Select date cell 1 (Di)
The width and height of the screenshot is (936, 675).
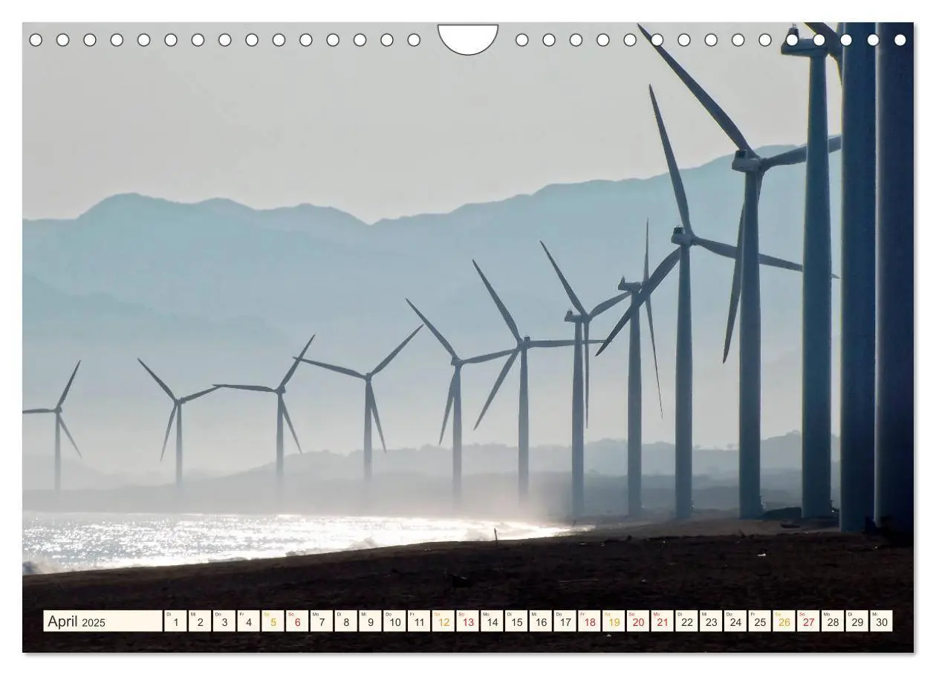[x=175, y=621]
